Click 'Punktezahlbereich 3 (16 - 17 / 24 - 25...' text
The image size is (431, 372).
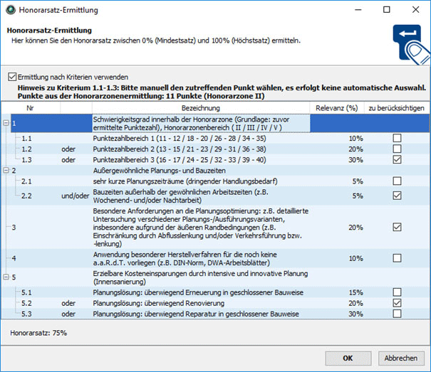[x=180, y=160]
